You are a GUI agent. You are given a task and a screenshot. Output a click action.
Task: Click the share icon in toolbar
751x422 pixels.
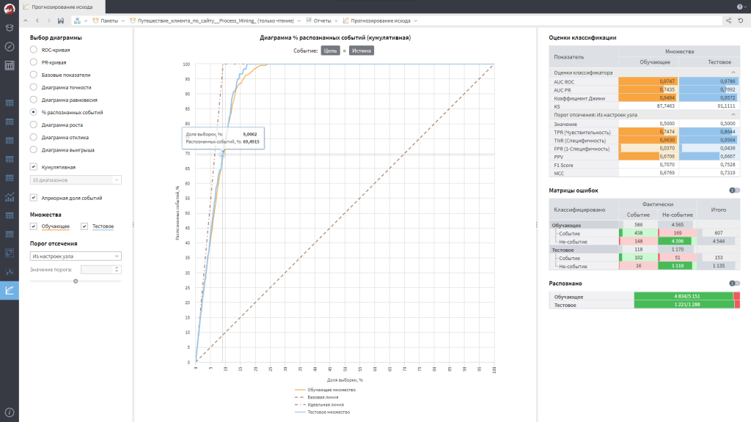(x=728, y=21)
